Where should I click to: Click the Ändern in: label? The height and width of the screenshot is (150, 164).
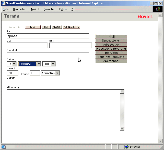coord(15,28)
